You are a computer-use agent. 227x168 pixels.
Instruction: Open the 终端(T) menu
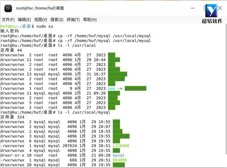73,20
